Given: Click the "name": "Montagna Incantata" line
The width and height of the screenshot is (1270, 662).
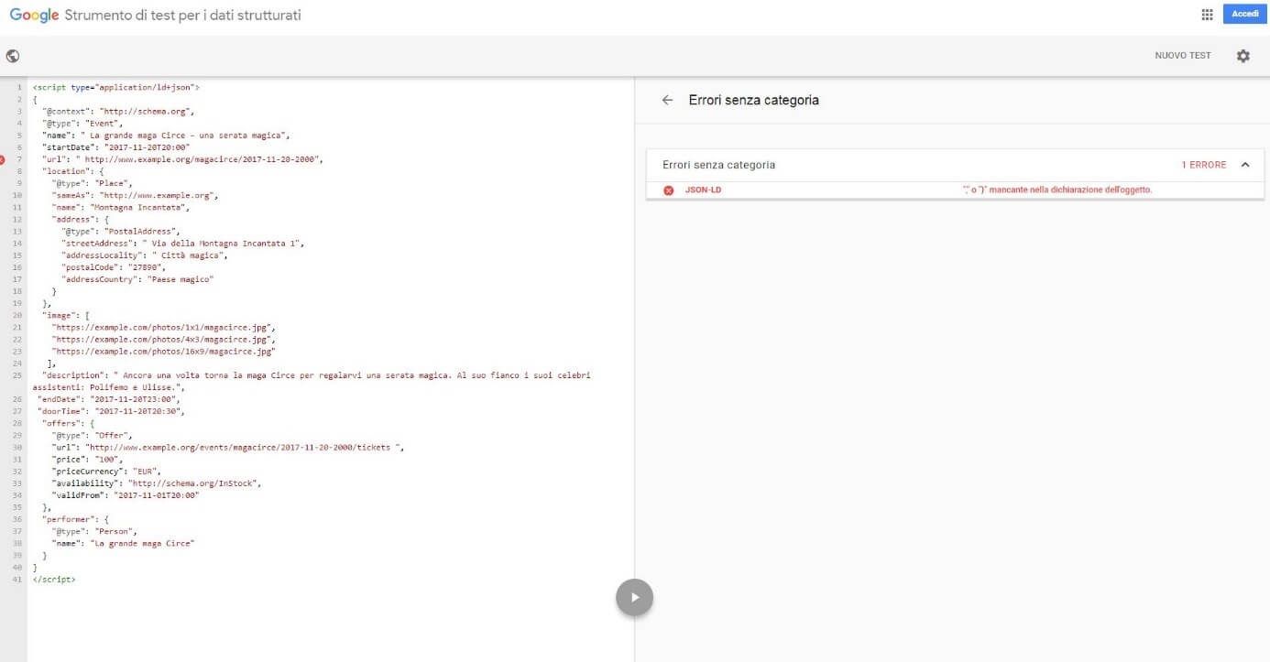Looking at the screenshot, I should point(120,208).
